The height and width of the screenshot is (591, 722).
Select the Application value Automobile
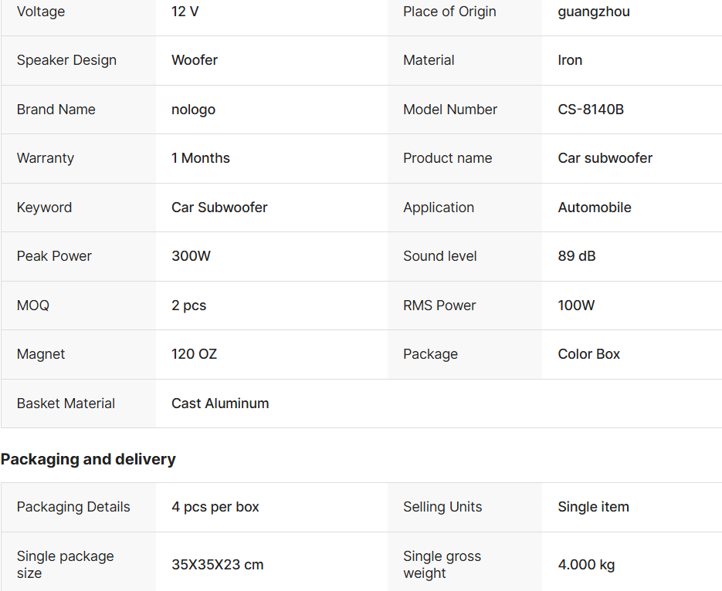(x=595, y=208)
